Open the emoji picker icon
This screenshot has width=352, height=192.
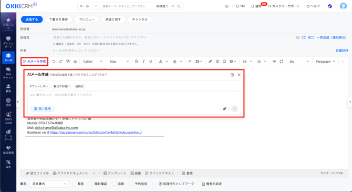pyautogui.click(x=224, y=62)
